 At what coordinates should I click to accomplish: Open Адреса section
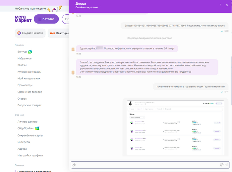tap(22, 149)
